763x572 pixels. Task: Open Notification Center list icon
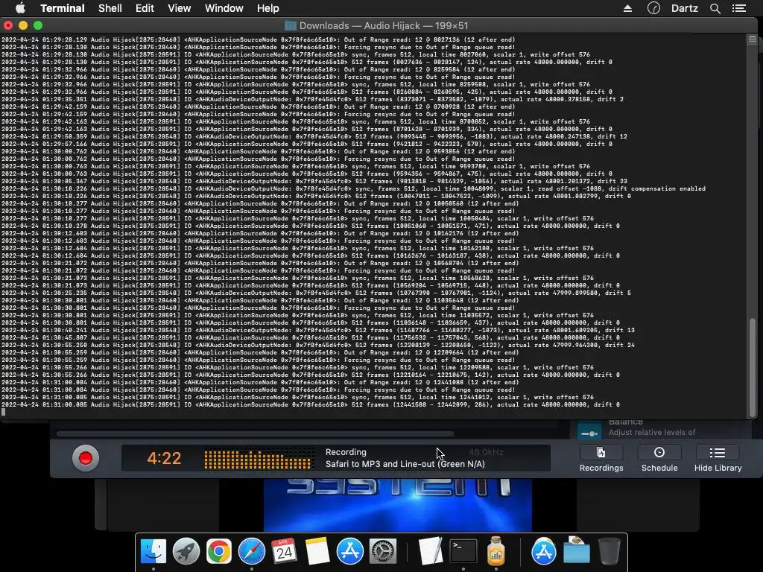739,8
